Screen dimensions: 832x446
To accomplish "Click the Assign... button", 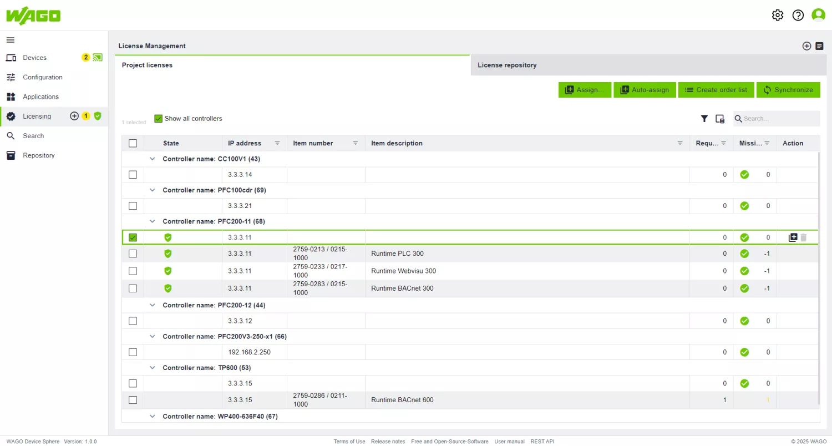I will click(585, 90).
